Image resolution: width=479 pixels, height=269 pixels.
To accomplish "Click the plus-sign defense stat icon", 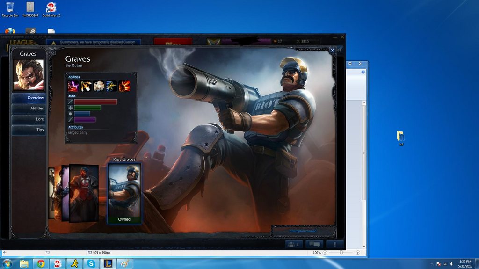I will point(70,108).
